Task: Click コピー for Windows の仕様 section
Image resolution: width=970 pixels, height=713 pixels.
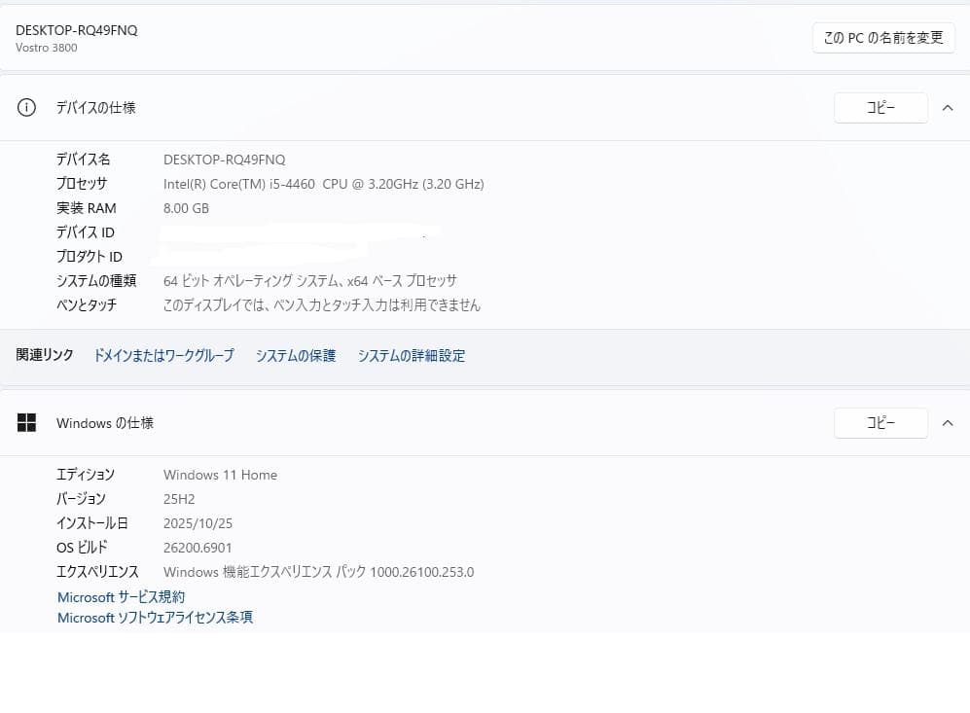Action: (x=880, y=422)
